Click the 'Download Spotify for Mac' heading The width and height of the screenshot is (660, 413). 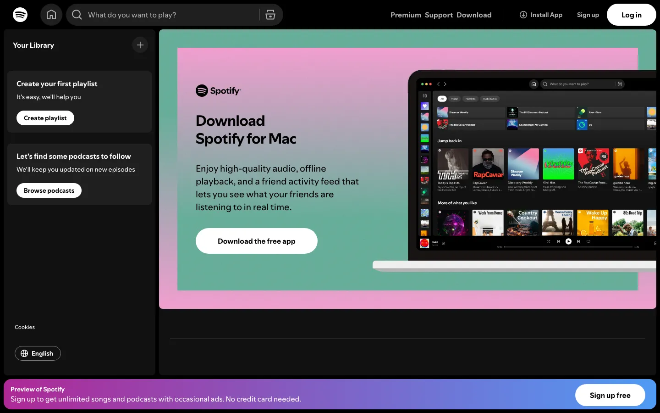click(x=246, y=129)
